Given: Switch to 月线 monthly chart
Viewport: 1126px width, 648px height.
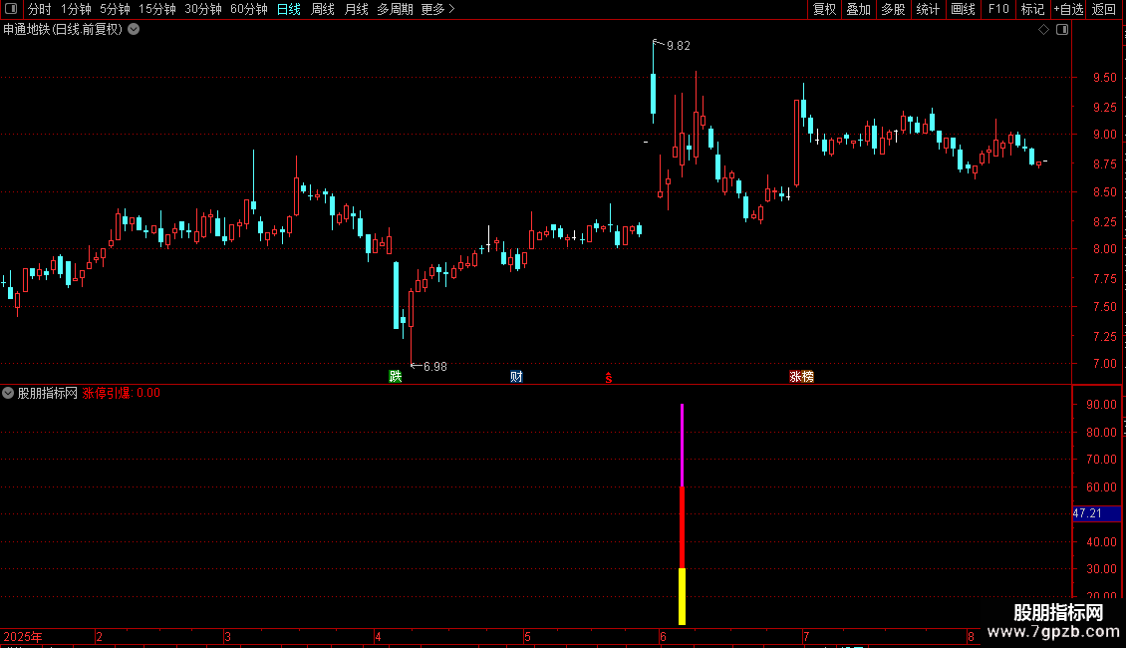Looking at the screenshot, I should (356, 9).
